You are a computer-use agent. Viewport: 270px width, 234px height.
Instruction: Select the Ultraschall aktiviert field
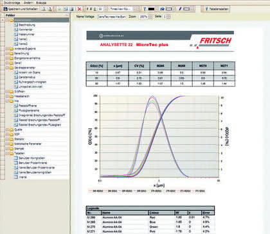tap(31, 87)
